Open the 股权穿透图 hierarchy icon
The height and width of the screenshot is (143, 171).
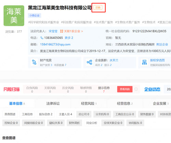[144, 62]
